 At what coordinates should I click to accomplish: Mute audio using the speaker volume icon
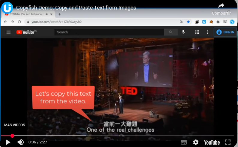pyautogui.click(x=20, y=142)
